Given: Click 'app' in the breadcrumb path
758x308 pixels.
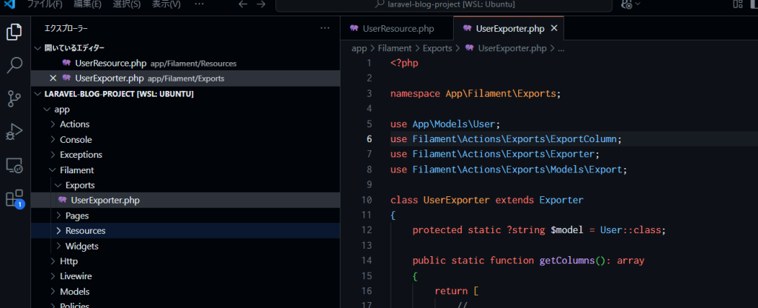Looking at the screenshot, I should (359, 48).
